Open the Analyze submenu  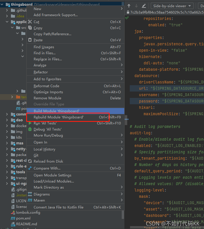(75, 65)
